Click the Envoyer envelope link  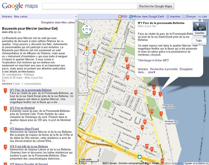189,16
